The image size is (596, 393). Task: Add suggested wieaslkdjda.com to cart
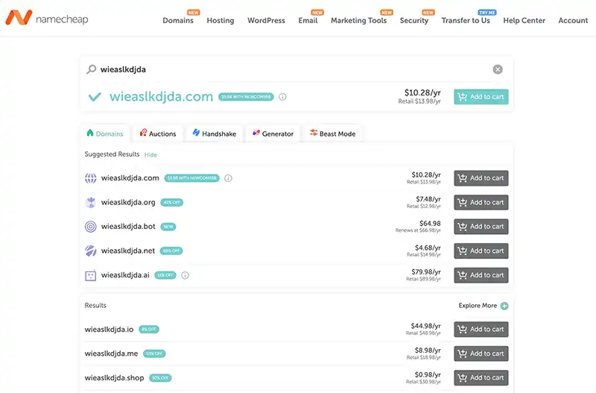[481, 178]
